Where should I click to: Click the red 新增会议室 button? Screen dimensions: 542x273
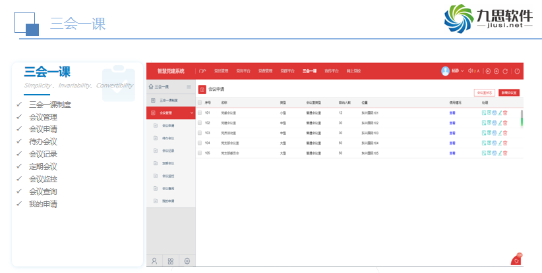(509, 93)
